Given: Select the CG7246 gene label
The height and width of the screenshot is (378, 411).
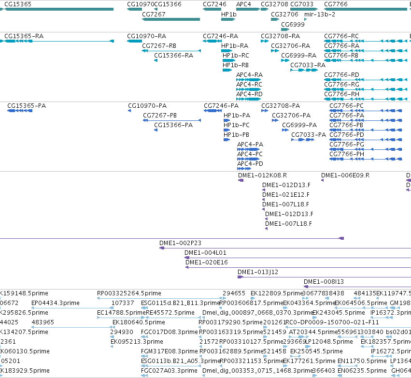Looking at the screenshot, I should point(214,4).
